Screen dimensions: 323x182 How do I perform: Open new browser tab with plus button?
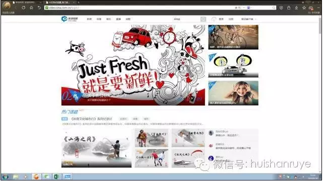(x=79, y=2)
